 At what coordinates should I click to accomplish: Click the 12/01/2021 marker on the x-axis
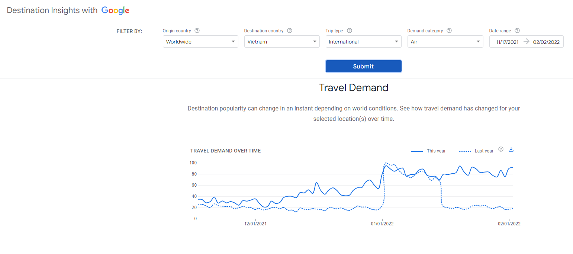tap(255, 224)
